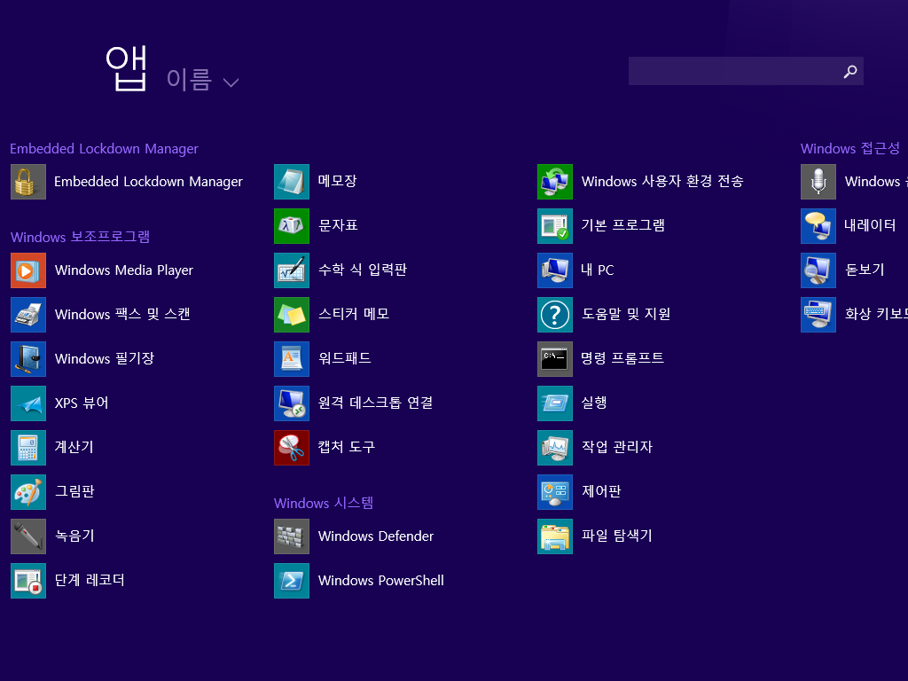
Task: Click the 이름 sort label
Action: click(x=189, y=79)
